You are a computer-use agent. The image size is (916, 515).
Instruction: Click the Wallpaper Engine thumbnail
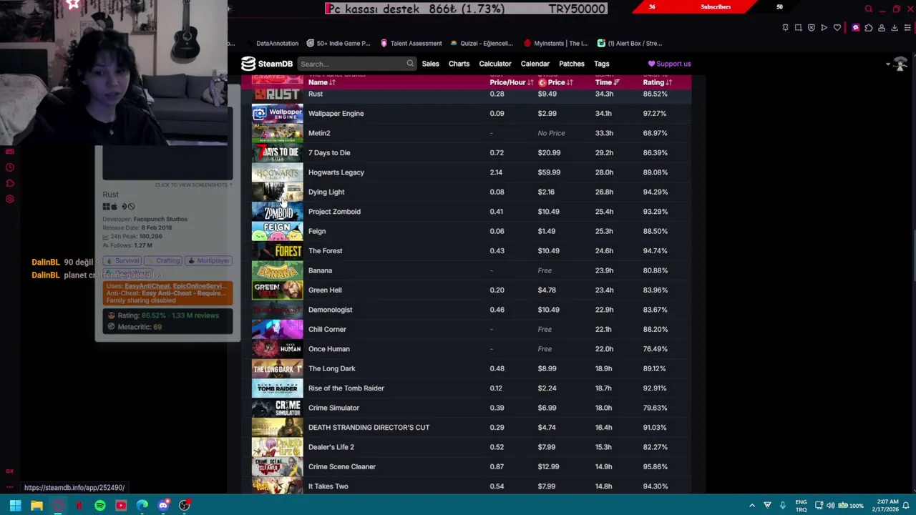(x=277, y=113)
